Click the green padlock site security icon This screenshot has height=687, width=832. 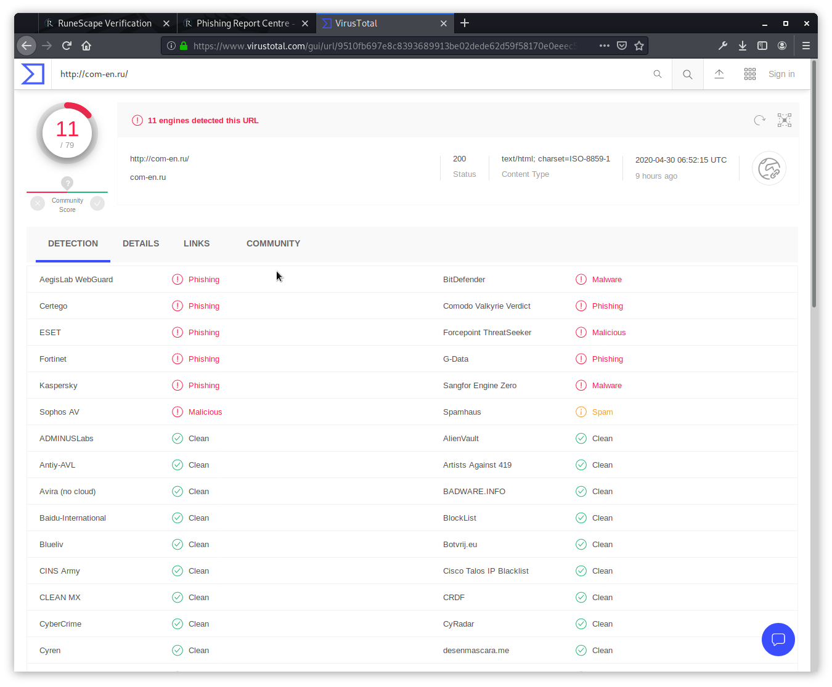coord(184,46)
